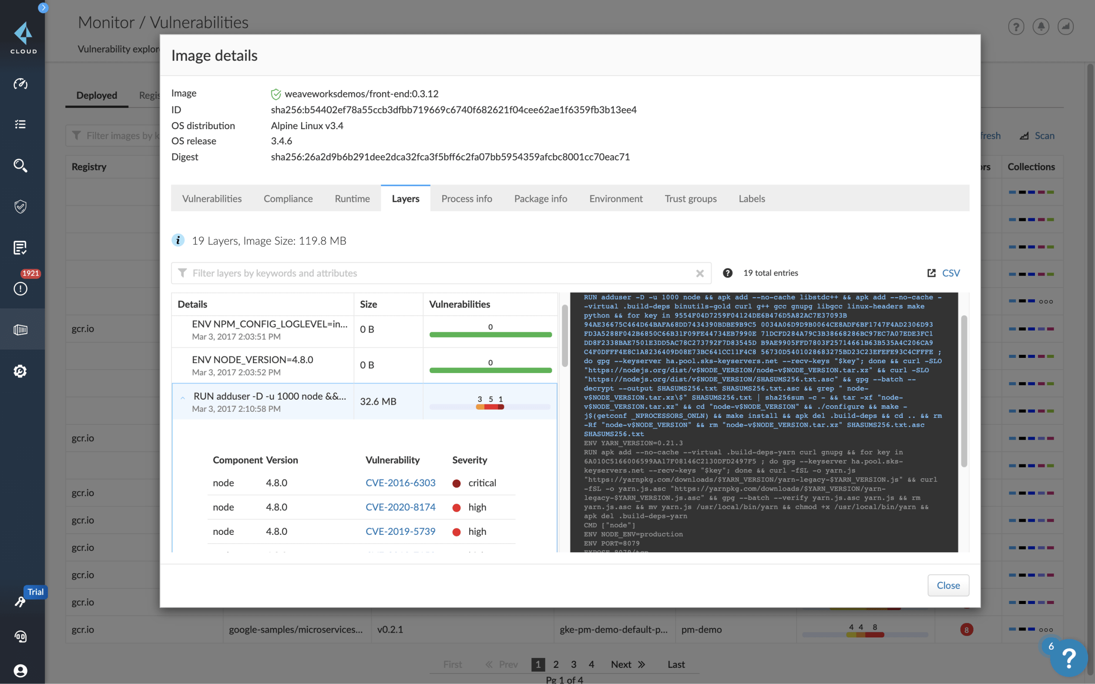Open the CVE-2016-6303 vulnerability link

coord(400,483)
